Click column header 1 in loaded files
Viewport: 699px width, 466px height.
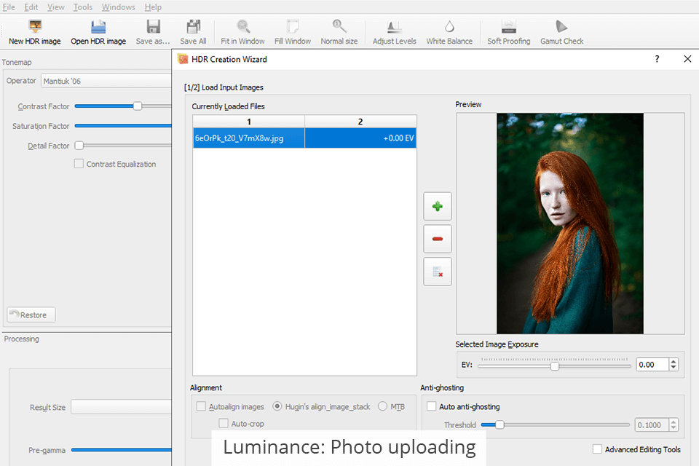coord(249,122)
